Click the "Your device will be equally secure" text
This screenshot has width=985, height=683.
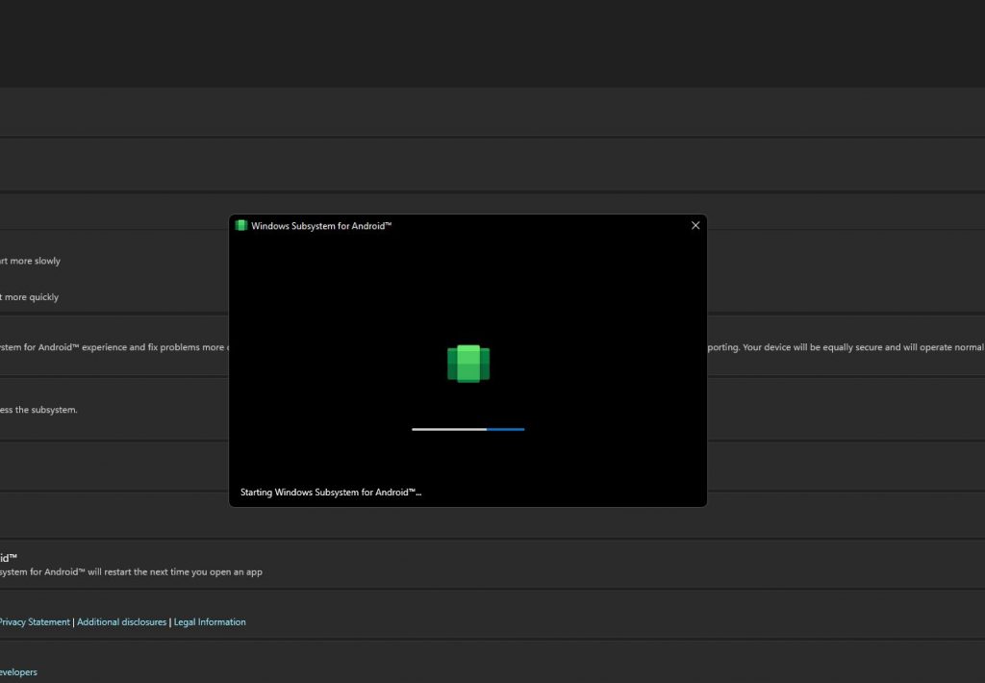[812, 347]
